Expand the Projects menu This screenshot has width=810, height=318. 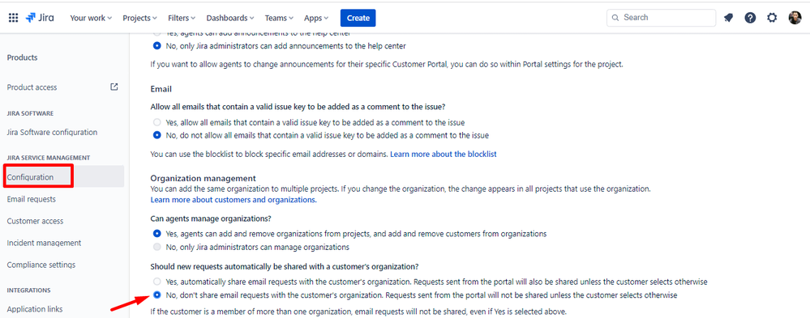tap(139, 18)
